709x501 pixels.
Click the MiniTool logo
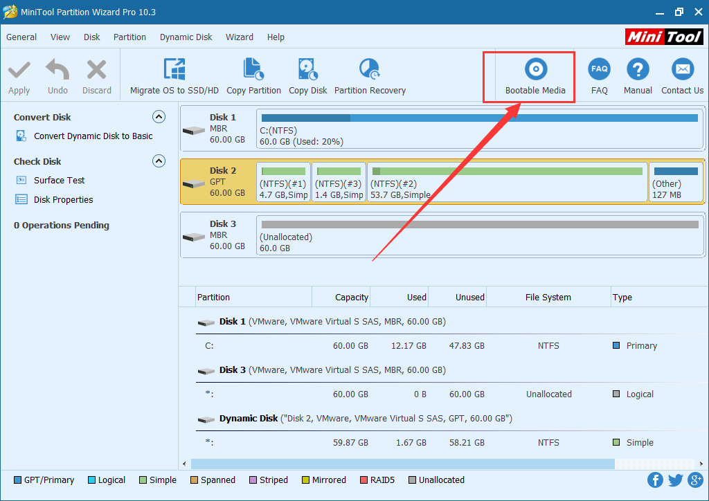point(664,37)
